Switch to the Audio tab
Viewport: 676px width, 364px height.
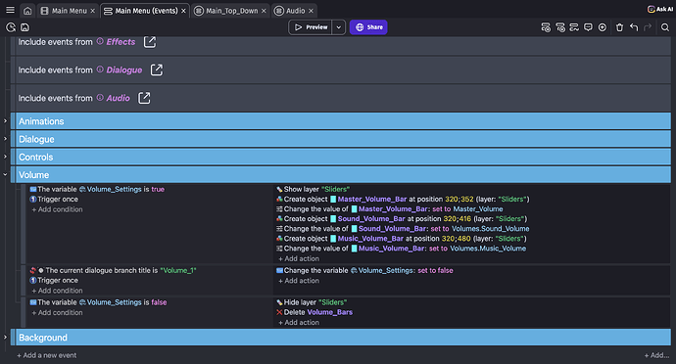(x=295, y=11)
